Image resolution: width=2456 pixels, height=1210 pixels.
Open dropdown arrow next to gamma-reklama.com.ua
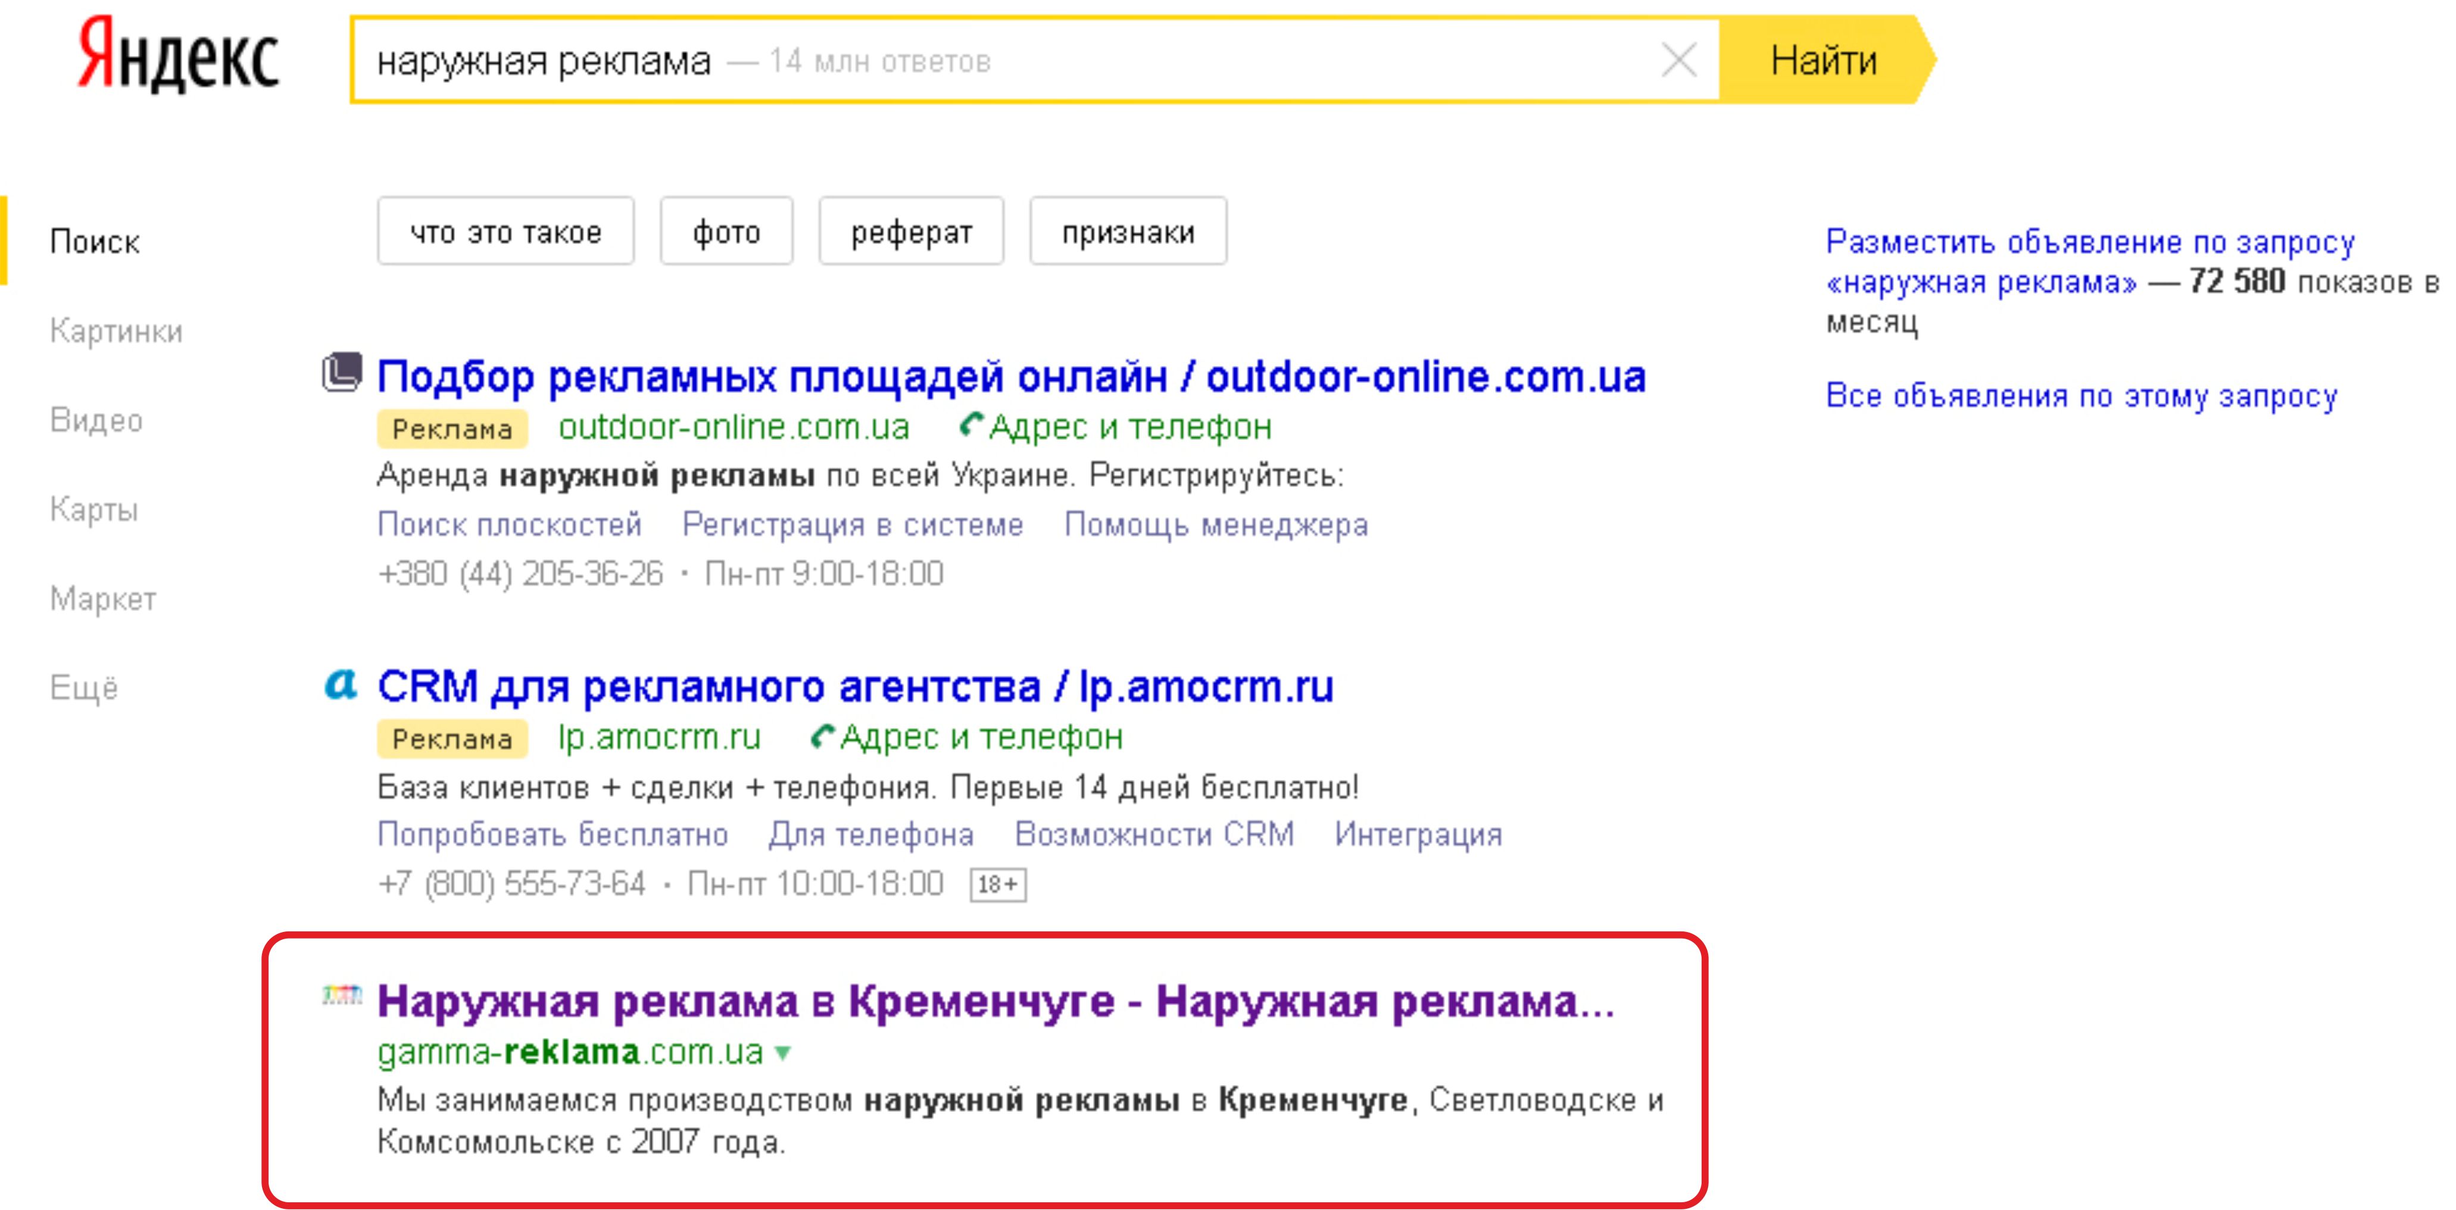[783, 1053]
